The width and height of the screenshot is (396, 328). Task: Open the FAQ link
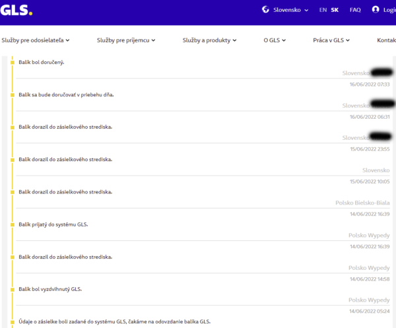(355, 10)
